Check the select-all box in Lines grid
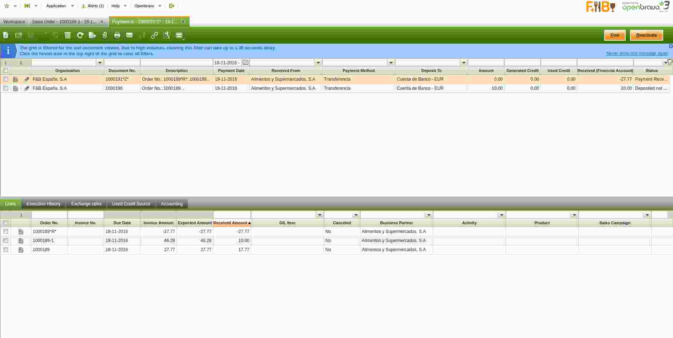Screen dimensions: 673x338 (5, 223)
